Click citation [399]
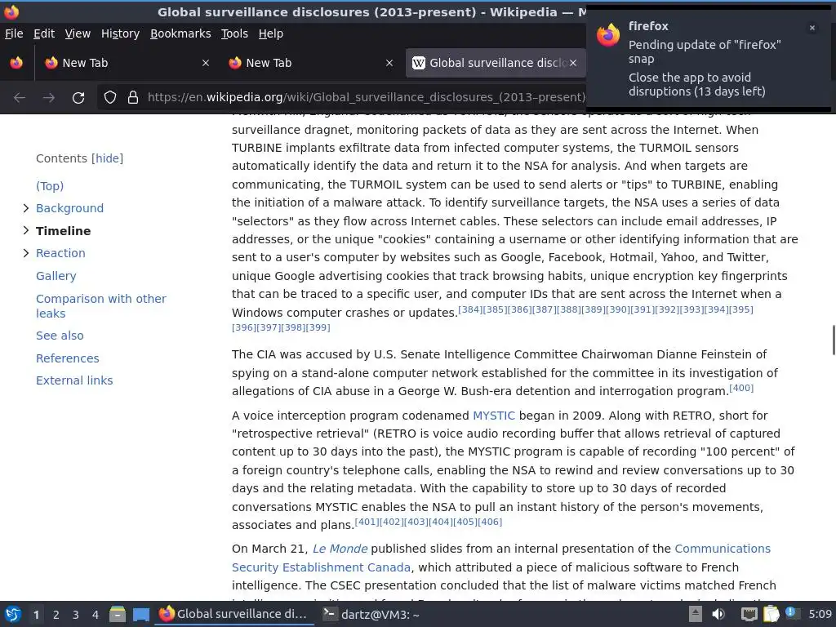This screenshot has width=836, height=627. click(318, 327)
